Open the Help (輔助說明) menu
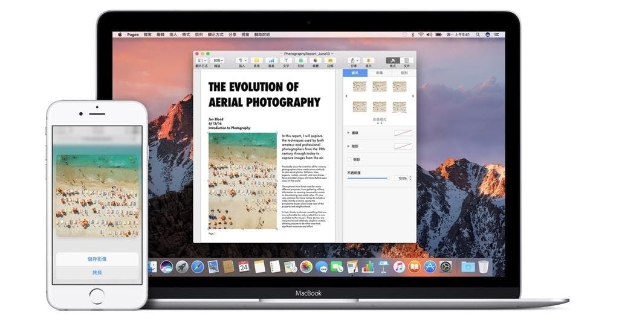 262,34
